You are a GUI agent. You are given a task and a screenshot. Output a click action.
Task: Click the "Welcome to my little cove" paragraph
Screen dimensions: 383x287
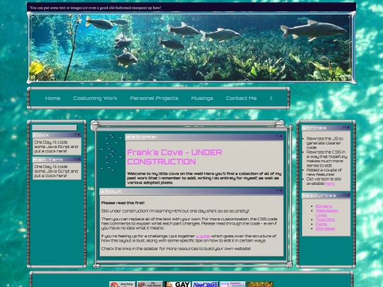(204, 178)
